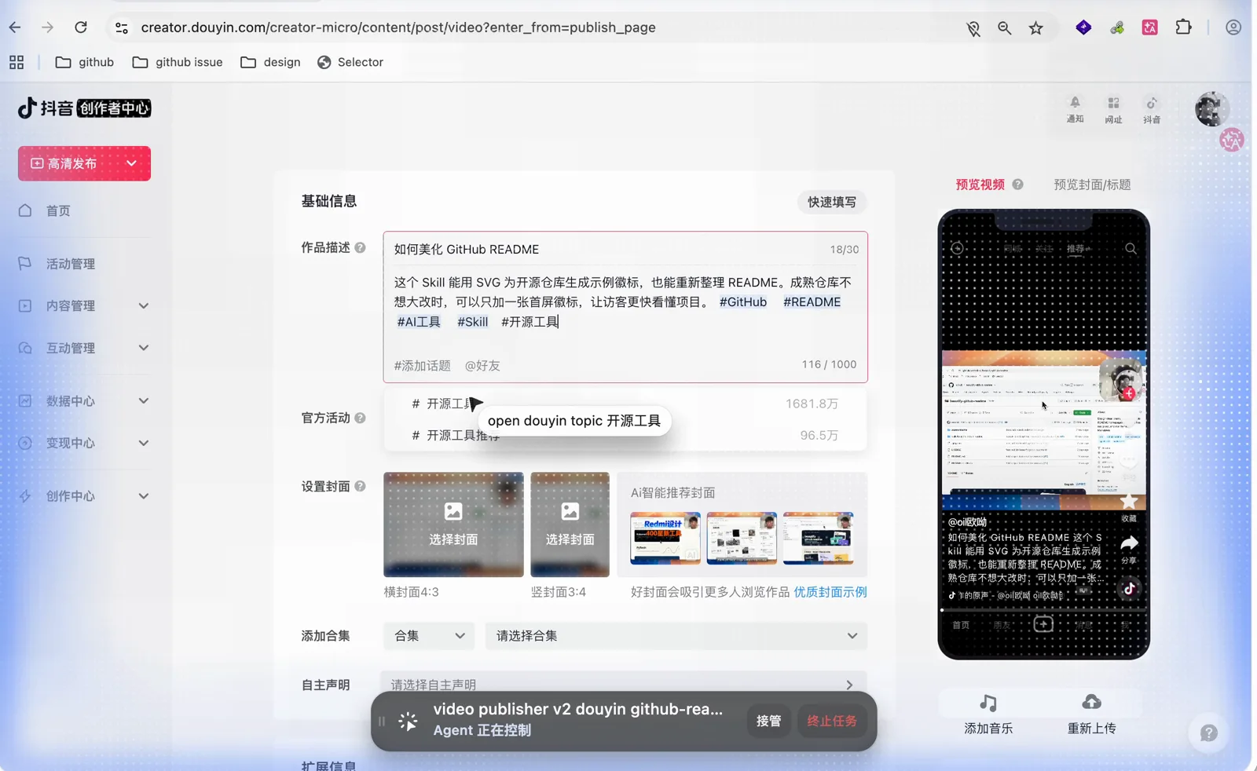Open the 合集 type dropdown
The width and height of the screenshot is (1257, 771).
[429, 636]
